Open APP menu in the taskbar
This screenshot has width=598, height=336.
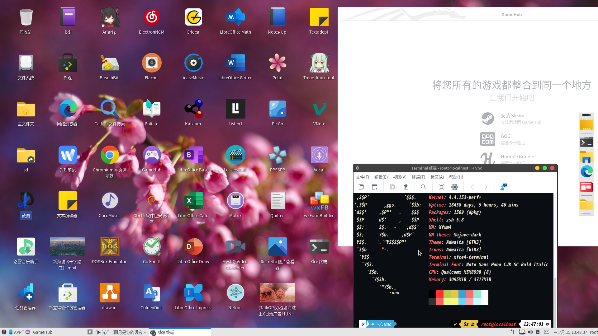pyautogui.click(x=16, y=332)
